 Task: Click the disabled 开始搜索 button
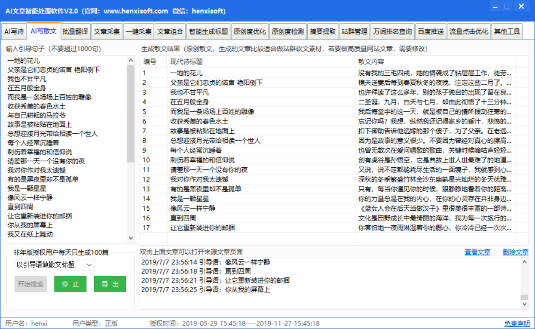pyautogui.click(x=31, y=284)
